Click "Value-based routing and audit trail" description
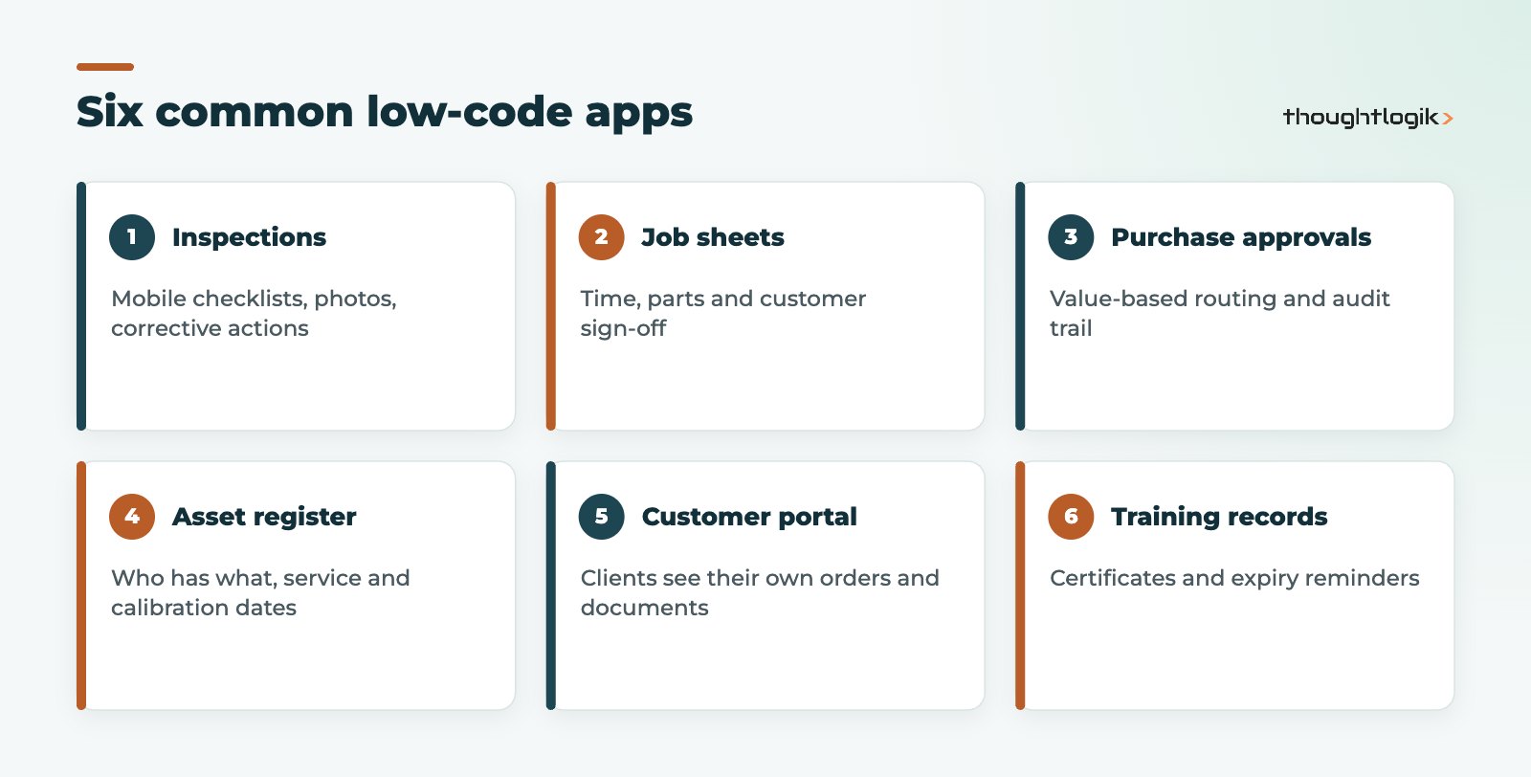This screenshot has height=777, width=1531. pos(1220,313)
